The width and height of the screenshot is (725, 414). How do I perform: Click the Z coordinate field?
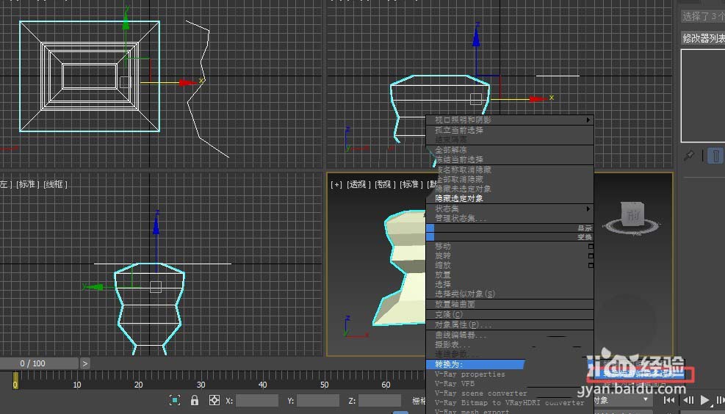[380, 400]
